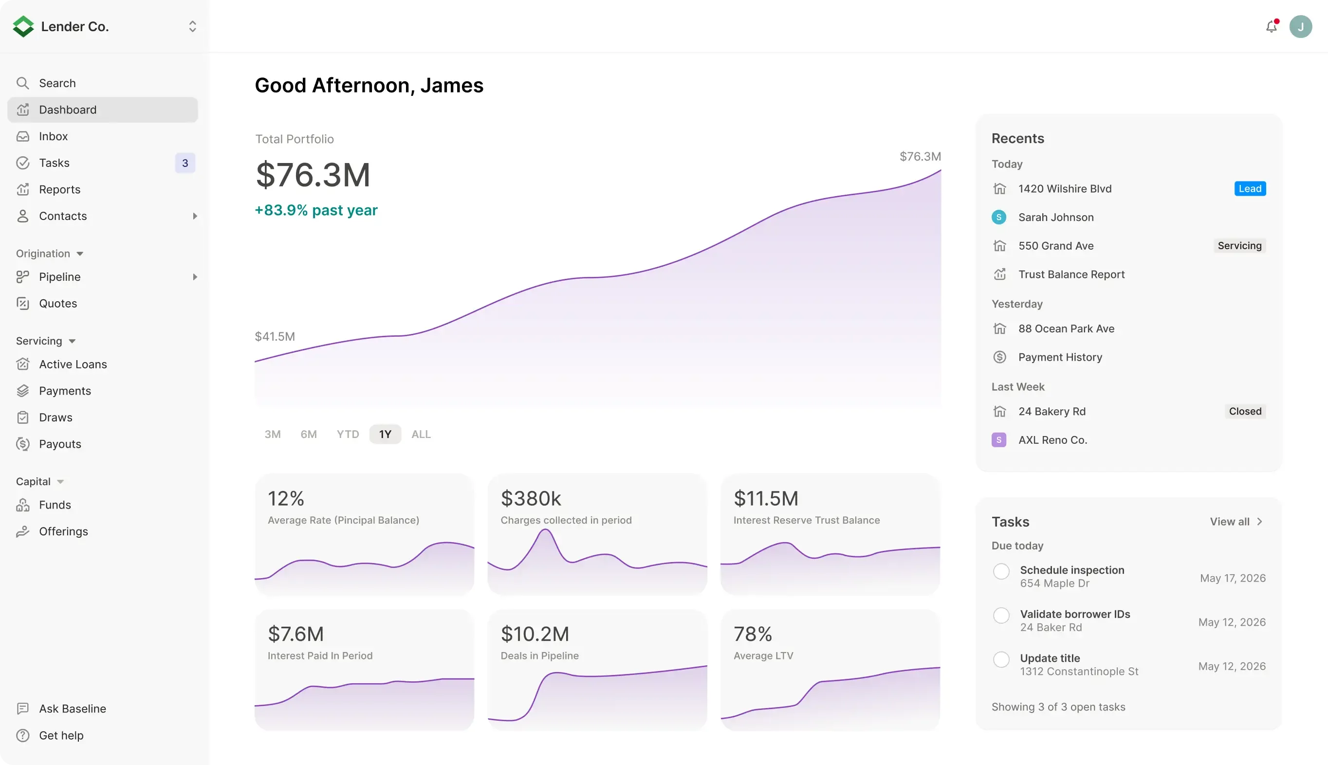
Task: Check off Validate borrower IDs task
Action: click(1001, 615)
